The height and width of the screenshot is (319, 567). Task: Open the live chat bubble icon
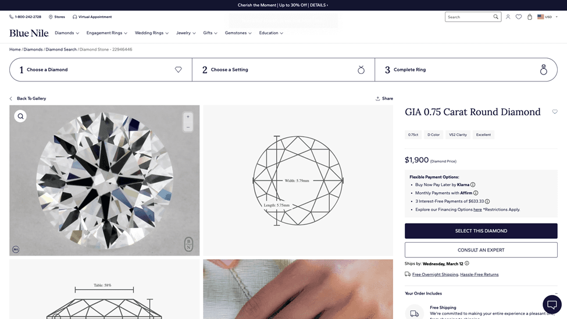[x=552, y=304]
